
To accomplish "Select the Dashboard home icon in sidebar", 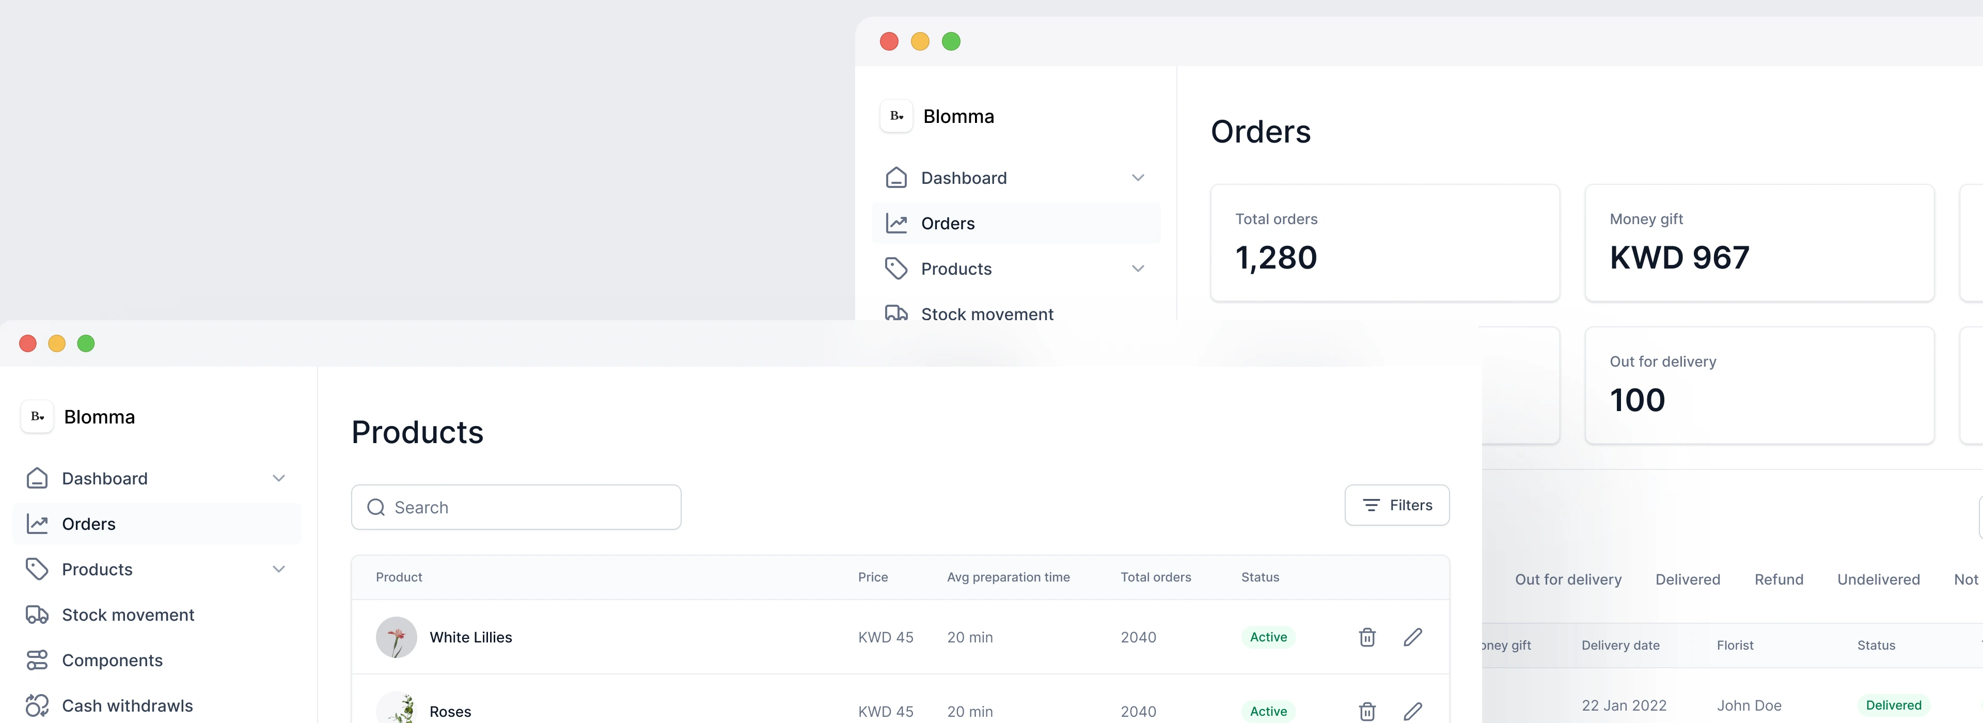I will [x=38, y=478].
